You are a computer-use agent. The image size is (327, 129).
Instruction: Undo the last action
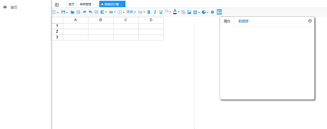[90, 12]
